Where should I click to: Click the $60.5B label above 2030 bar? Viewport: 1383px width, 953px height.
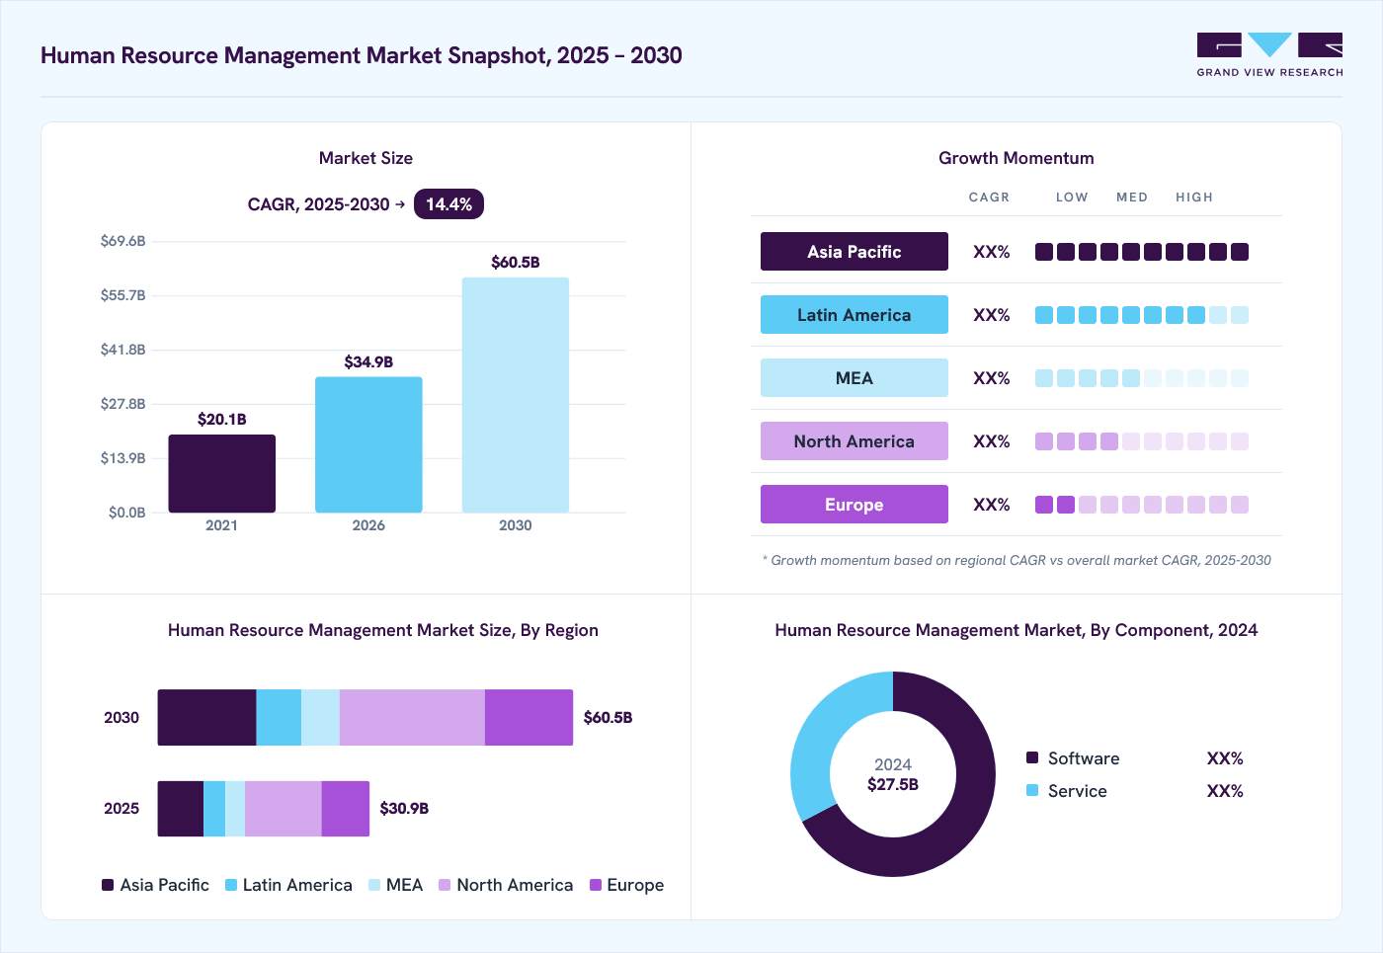[x=516, y=262]
